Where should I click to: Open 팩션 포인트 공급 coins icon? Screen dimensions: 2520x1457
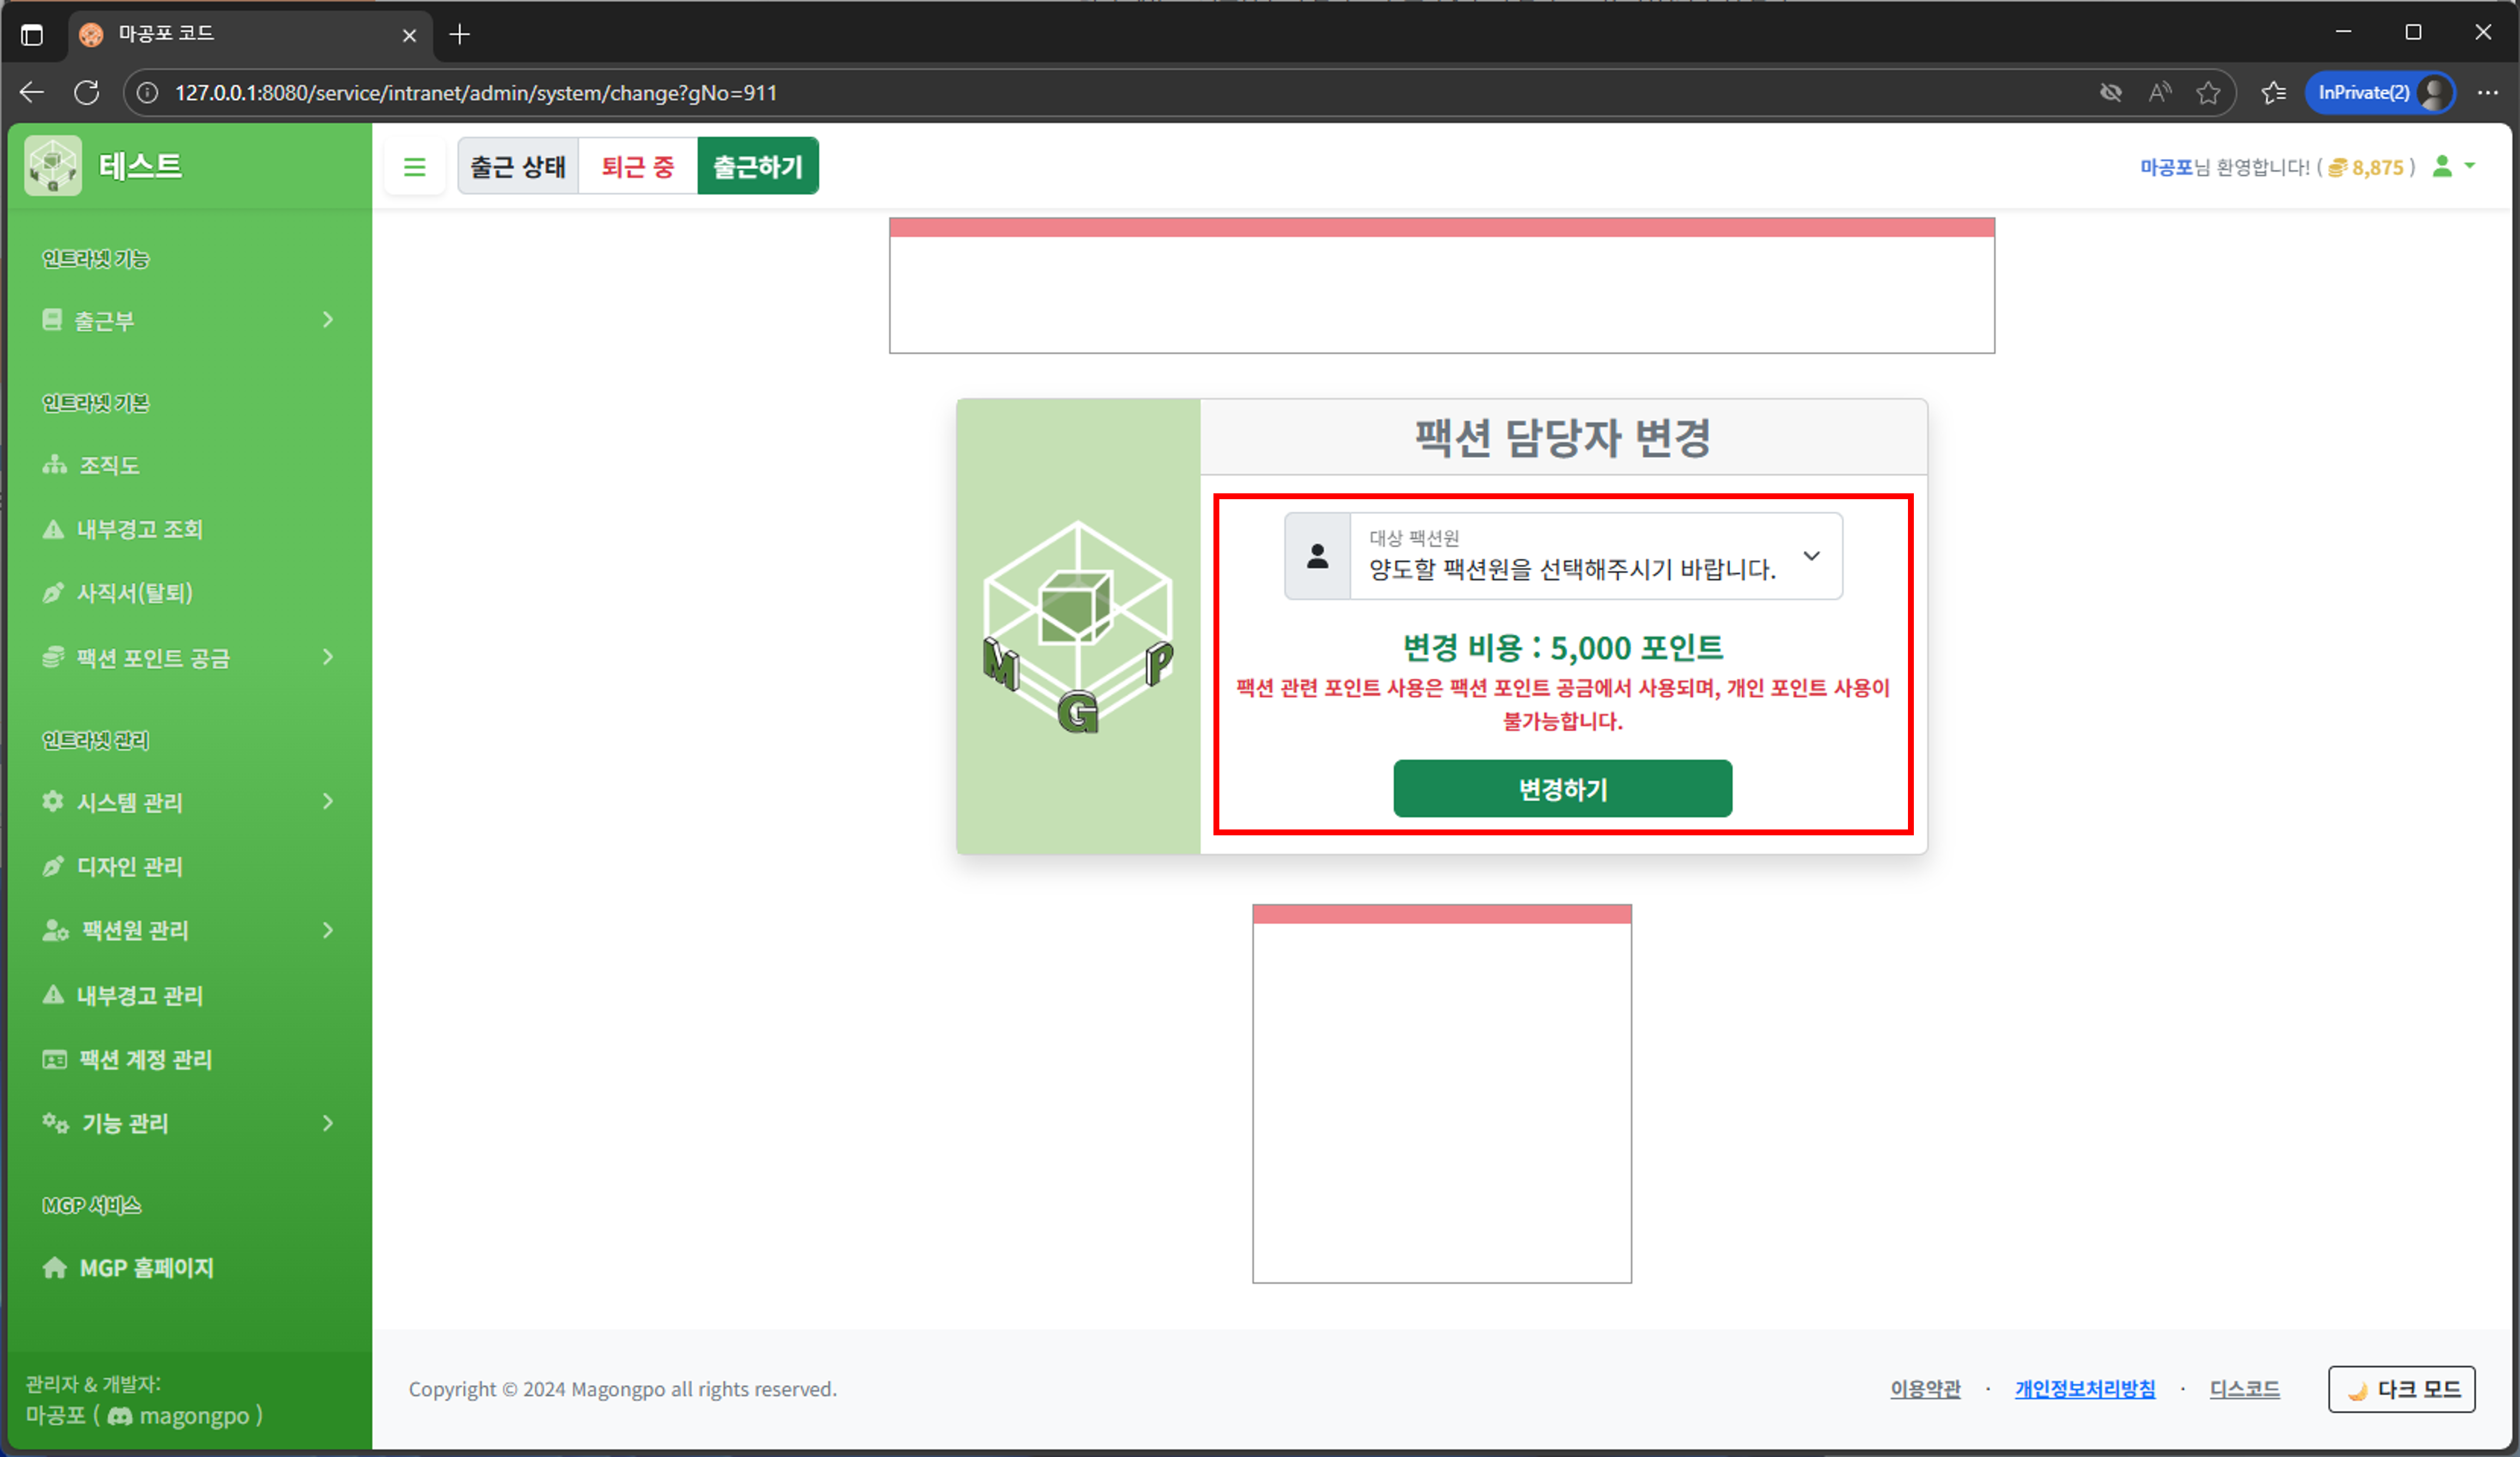[x=54, y=656]
